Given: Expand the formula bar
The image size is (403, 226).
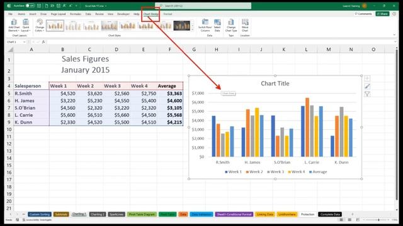Looking at the screenshot, I should pos(395,42).
